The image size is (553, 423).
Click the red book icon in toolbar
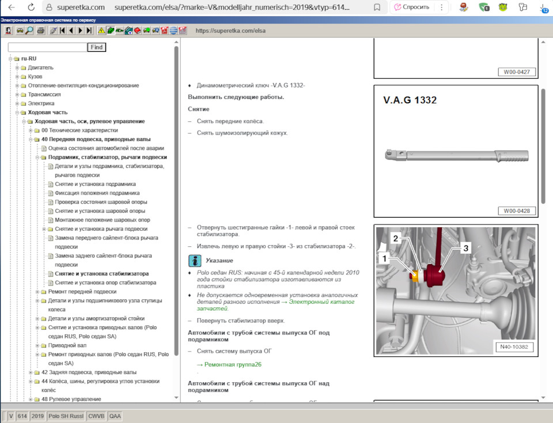[x=138, y=31]
